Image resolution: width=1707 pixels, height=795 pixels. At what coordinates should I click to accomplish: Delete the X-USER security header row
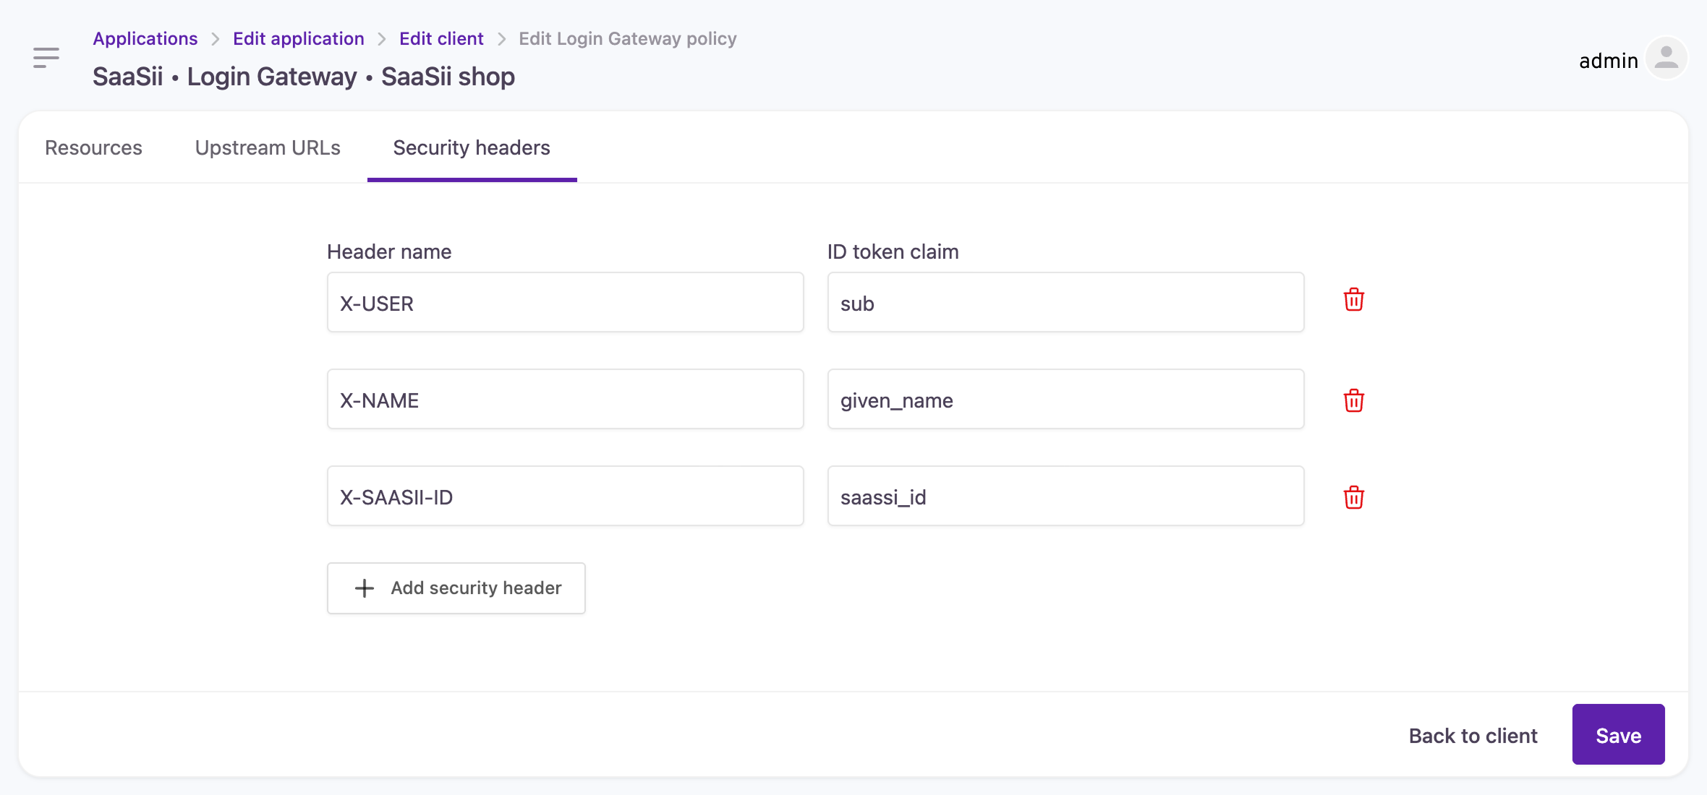(1353, 300)
